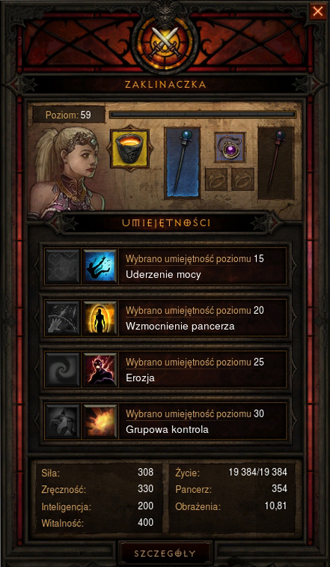This screenshot has width=330, height=567.
Task: Select the Wzmocnienie pancerza golden silhouette icon
Action: tap(100, 318)
